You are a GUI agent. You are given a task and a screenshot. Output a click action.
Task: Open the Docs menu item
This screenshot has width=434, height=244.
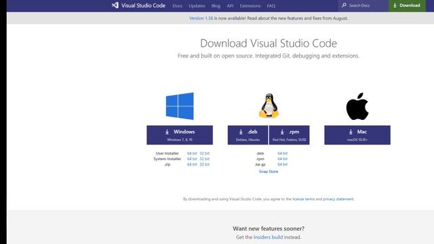tap(177, 5)
